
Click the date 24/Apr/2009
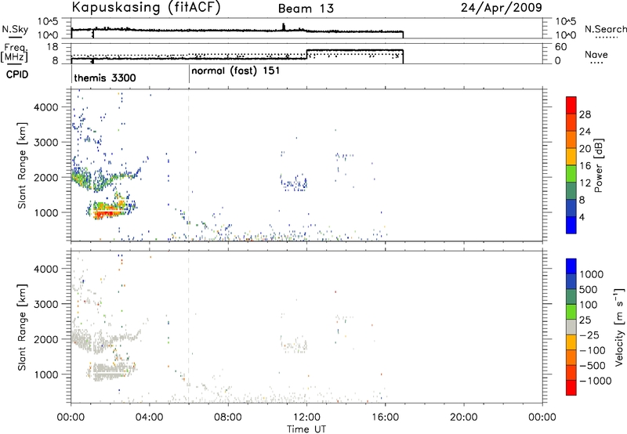(x=502, y=8)
